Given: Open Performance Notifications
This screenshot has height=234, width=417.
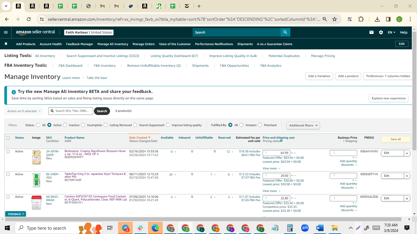Looking at the screenshot, I should click(214, 44).
